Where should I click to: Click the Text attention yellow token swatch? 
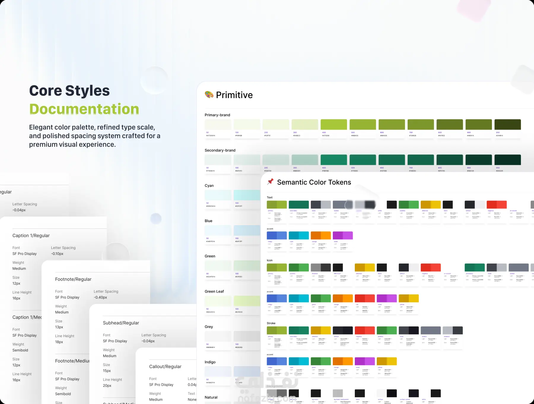[431, 205]
